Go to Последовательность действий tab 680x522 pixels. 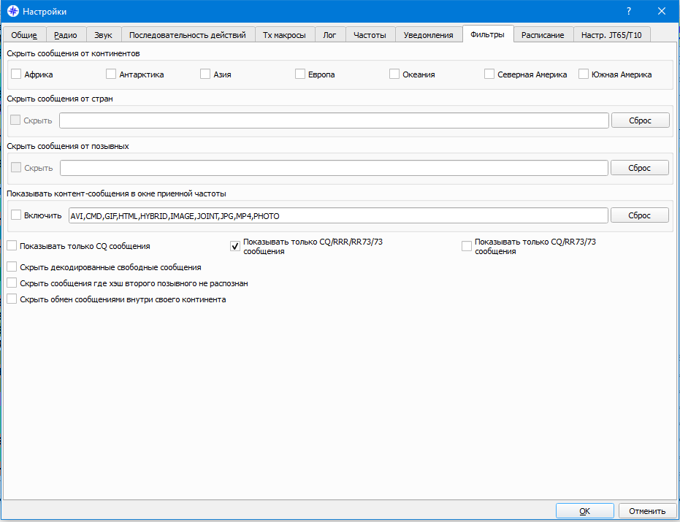pos(187,35)
